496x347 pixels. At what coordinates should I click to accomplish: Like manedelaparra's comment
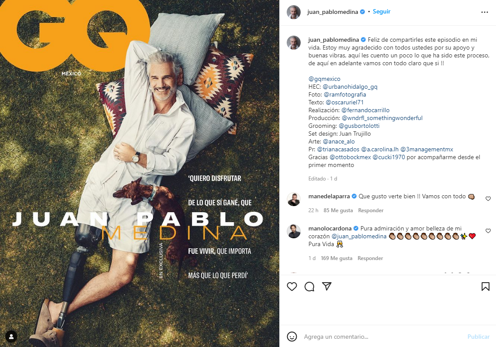pos(488,199)
